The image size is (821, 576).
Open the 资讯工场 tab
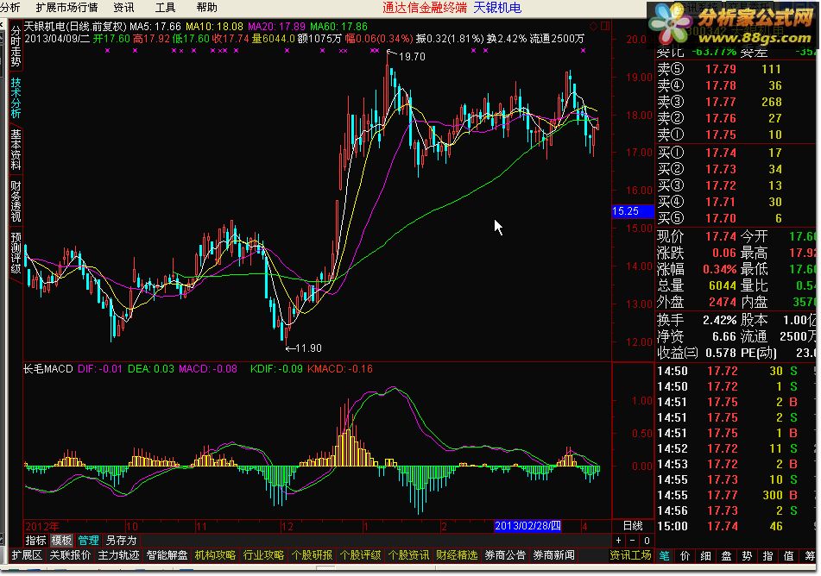click(630, 555)
